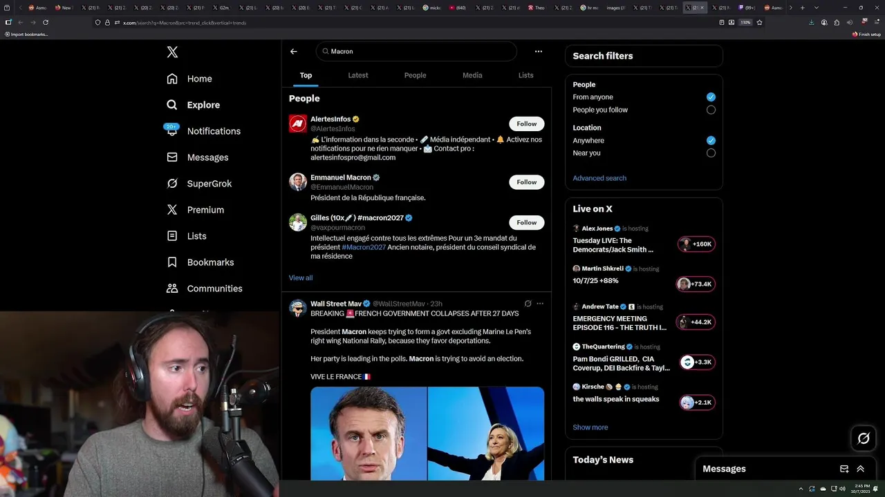Click the browser address bar URL
Screen dimensions: 885x497
pyautogui.click(x=185, y=23)
